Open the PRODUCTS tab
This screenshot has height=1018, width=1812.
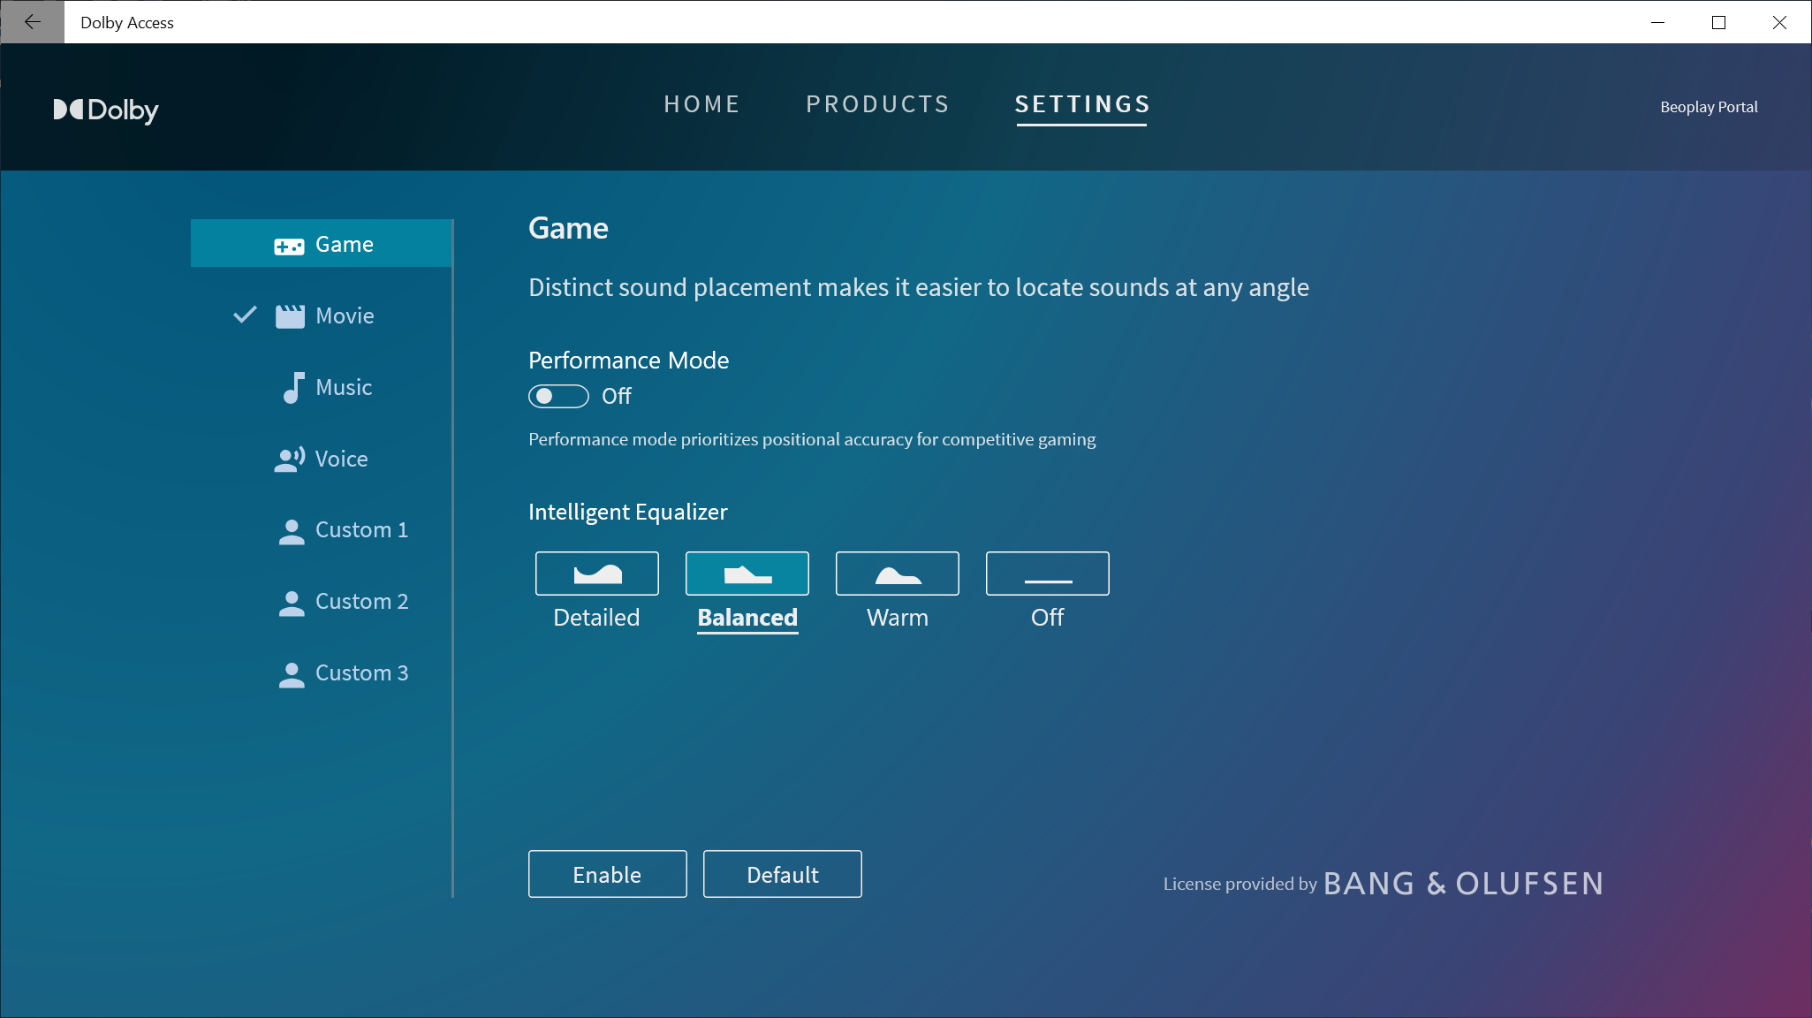877,104
